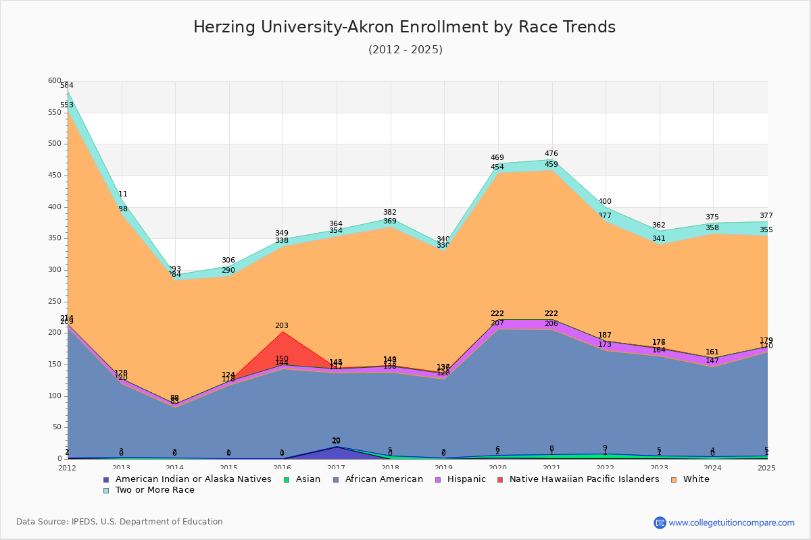
Task: Click the 2016 x-axis label
Action: click(x=282, y=468)
